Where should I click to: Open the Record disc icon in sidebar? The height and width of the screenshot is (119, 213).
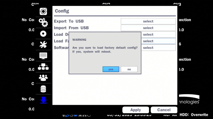coord(43,34)
